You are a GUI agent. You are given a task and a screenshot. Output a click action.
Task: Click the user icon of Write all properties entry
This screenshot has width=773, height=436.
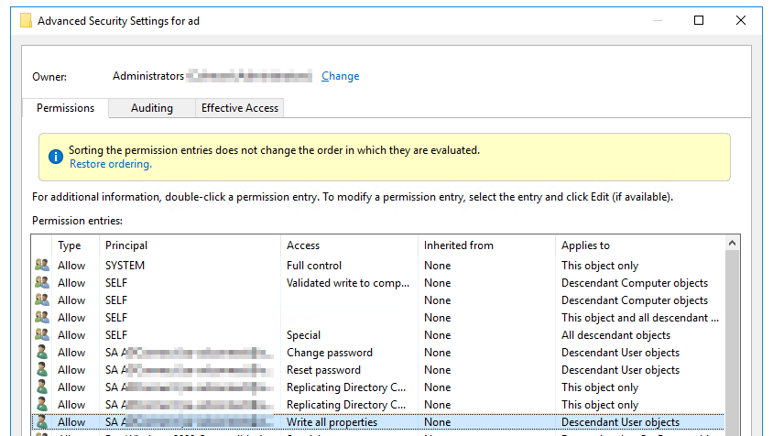click(x=41, y=422)
